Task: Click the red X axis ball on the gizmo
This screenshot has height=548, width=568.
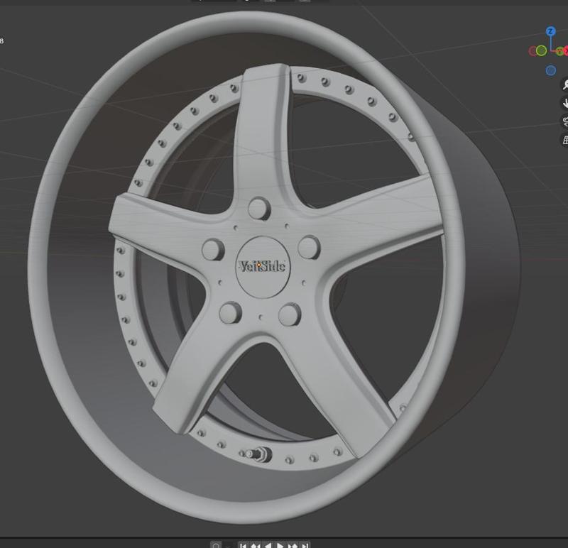Action: click(x=565, y=50)
